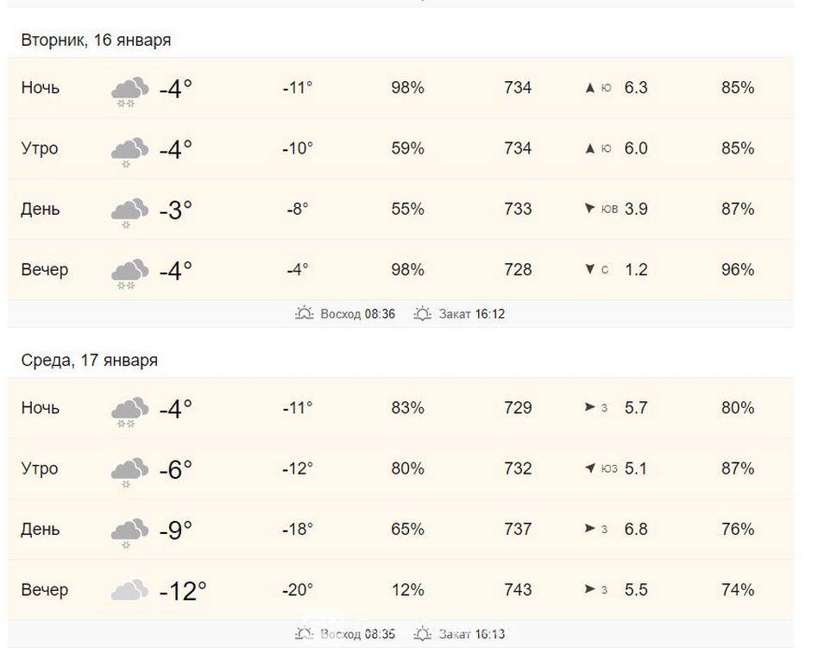818x659 pixels.
Task: Click Tuesday evening pressure value 728
Action: coord(518,270)
